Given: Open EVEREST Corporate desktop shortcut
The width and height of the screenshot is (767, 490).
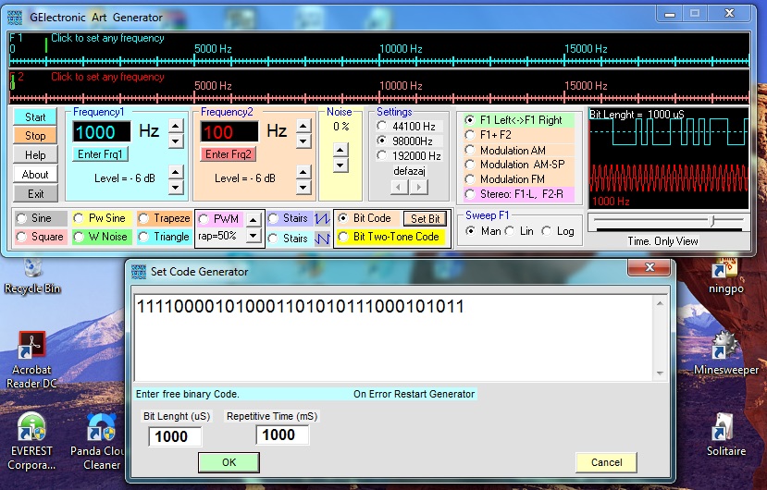Looking at the screenshot, I should coord(31,442).
